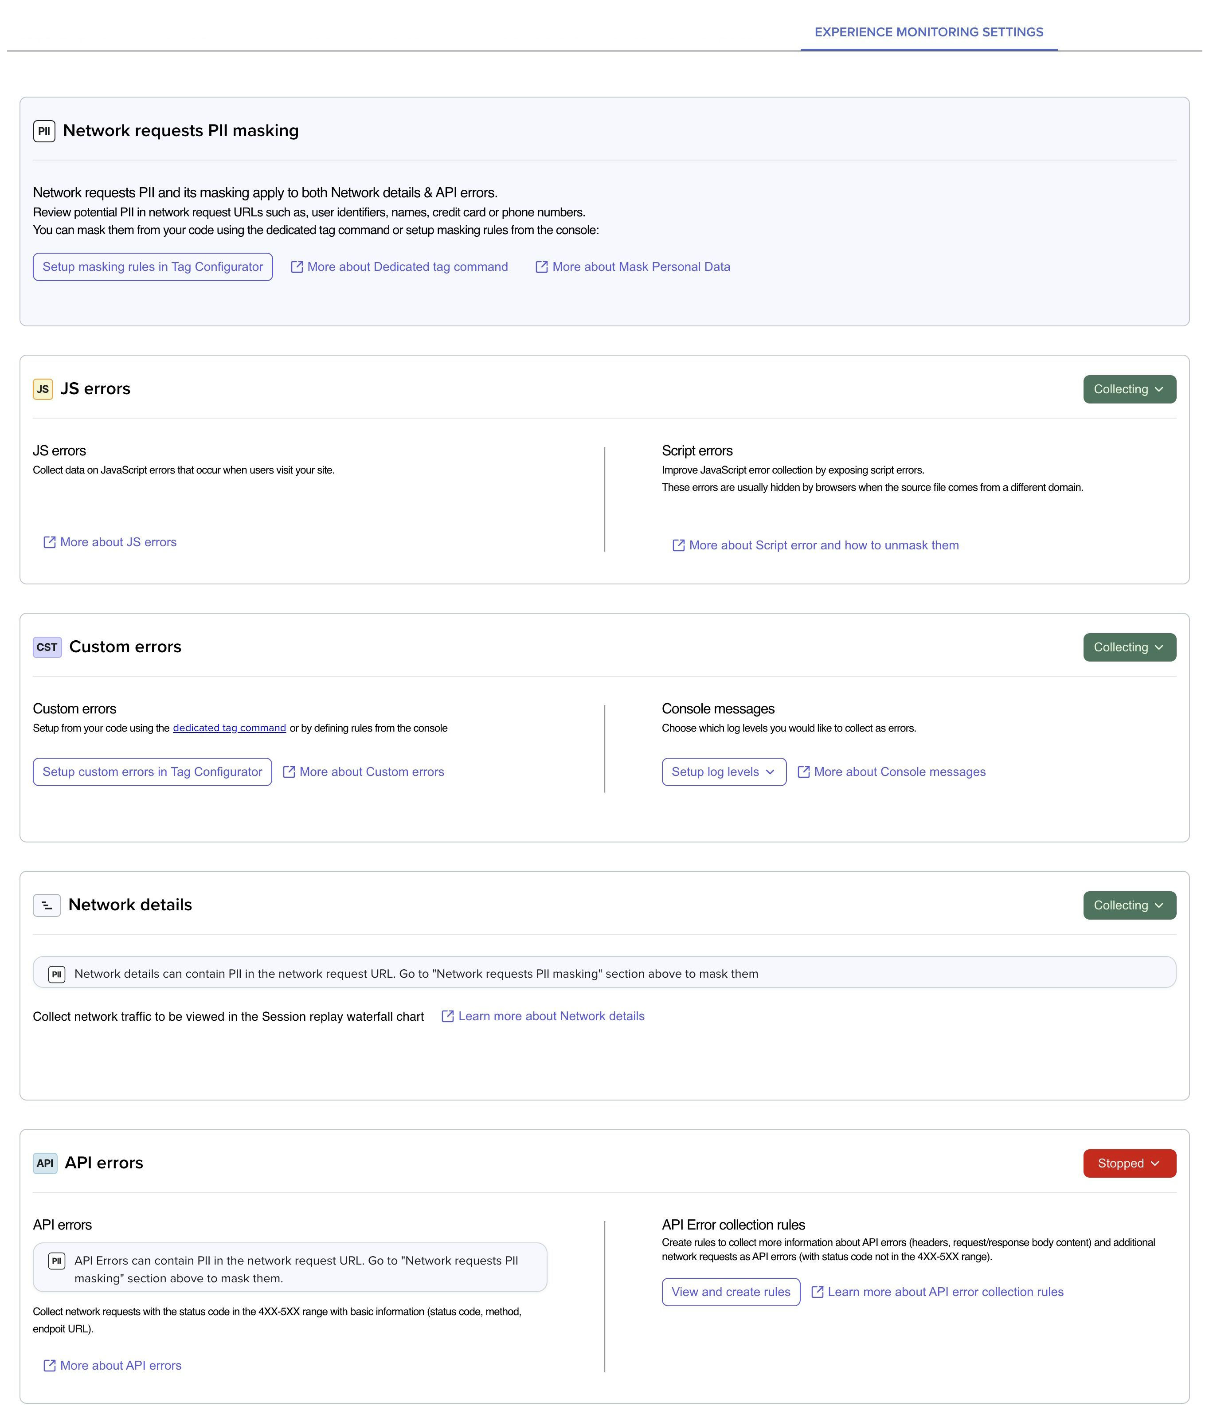Click the JS badge icon in JS errors header
The height and width of the screenshot is (1414, 1209).
click(43, 389)
